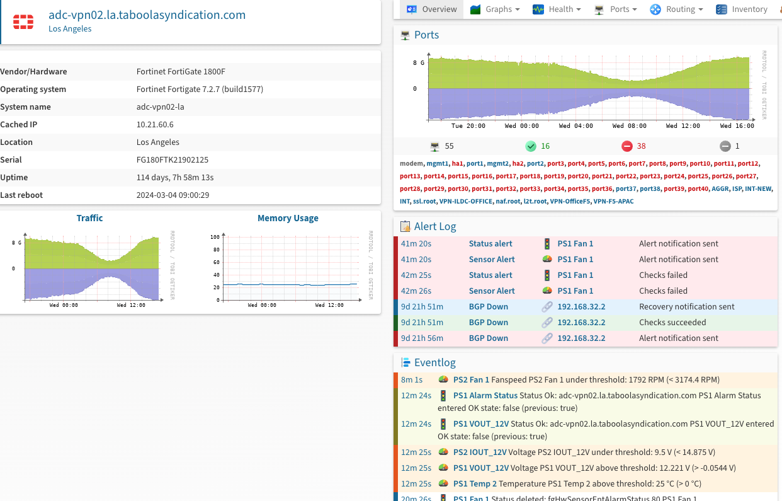
Task: Open the INT-NEW port link
Action: click(759, 188)
